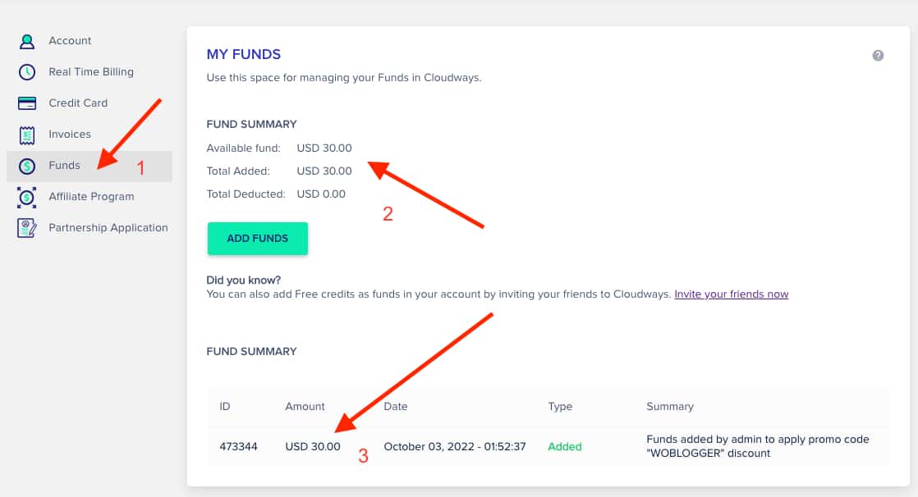
Task: Click the green Added status text
Action: 564,446
